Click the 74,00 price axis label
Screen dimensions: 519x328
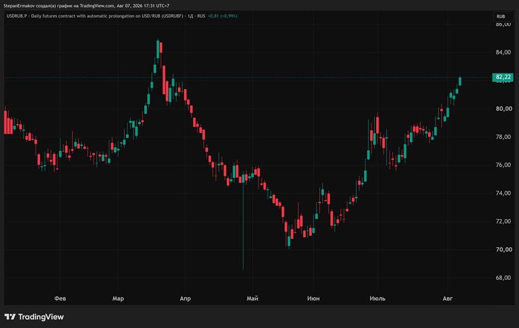click(503, 193)
